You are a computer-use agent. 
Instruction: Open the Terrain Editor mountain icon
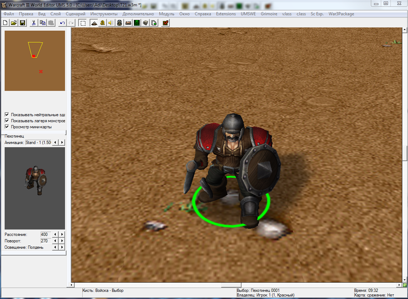click(94, 23)
